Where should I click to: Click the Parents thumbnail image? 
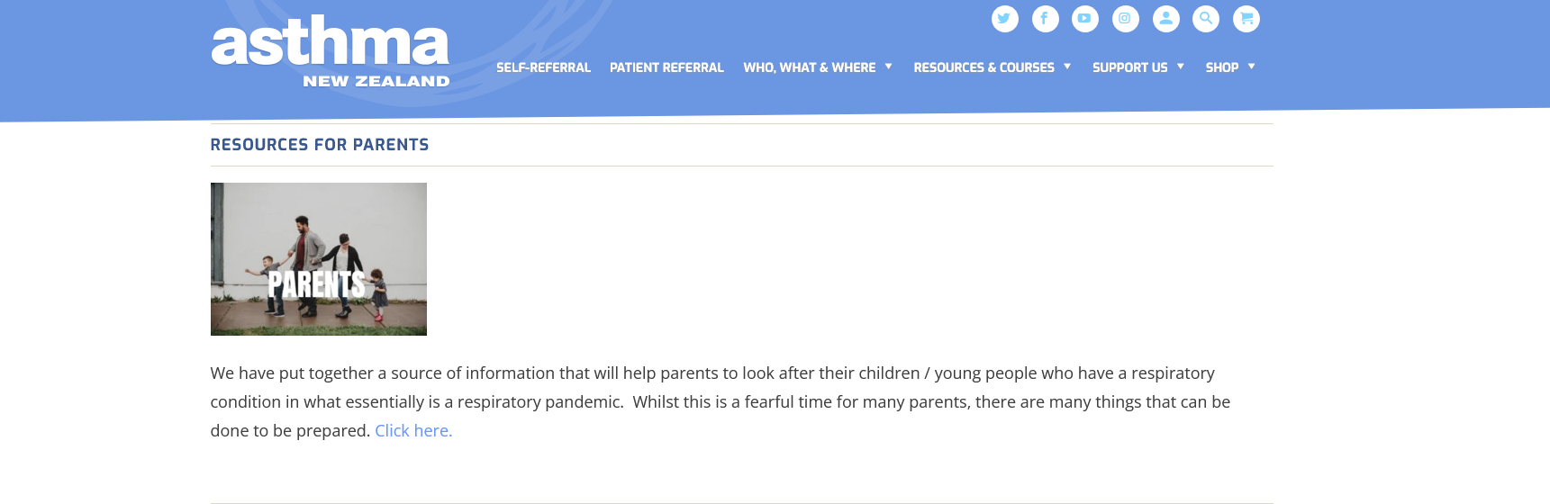(x=319, y=259)
